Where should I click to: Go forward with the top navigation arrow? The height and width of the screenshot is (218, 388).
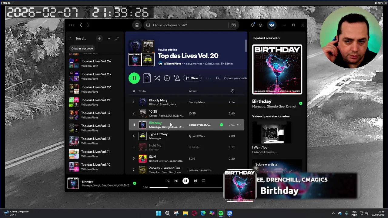click(x=88, y=25)
